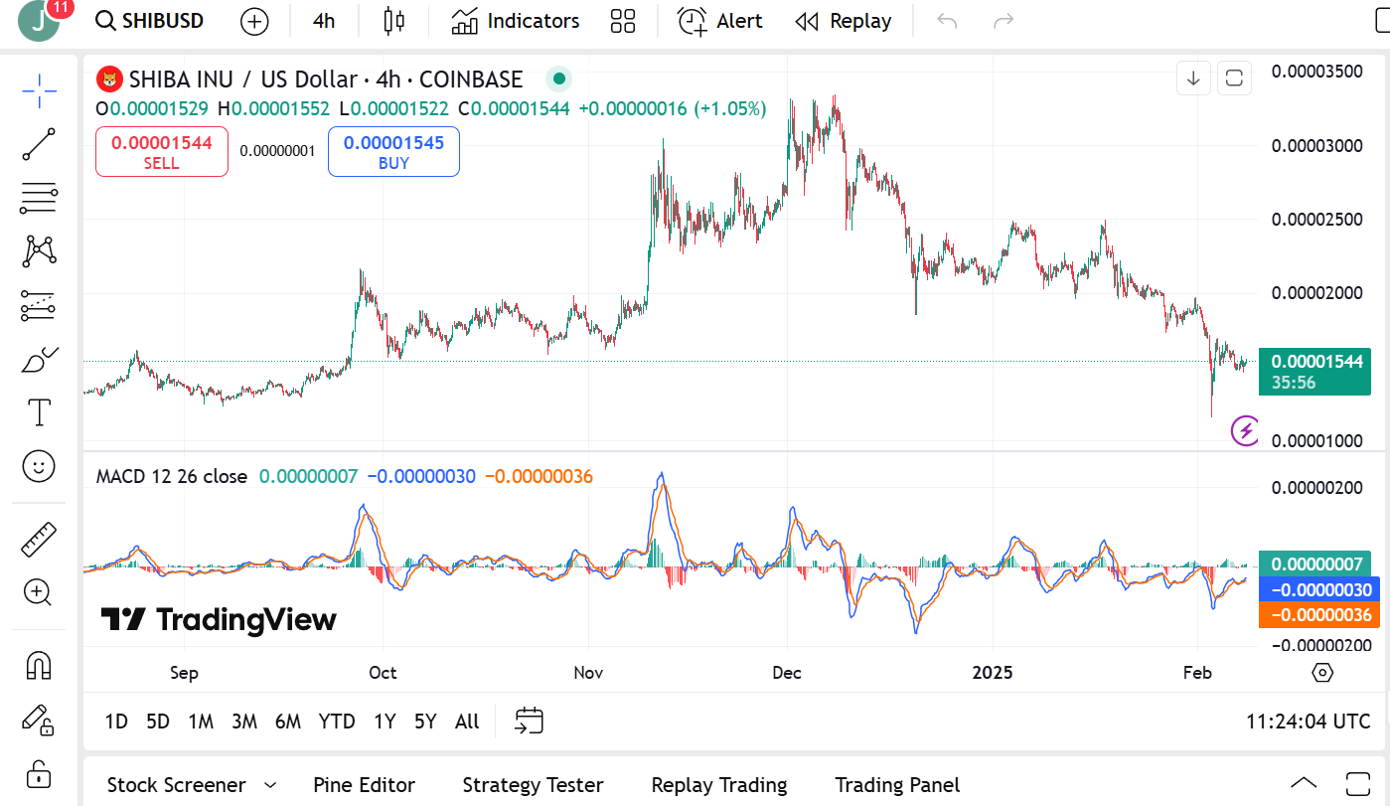Viewport: 1390px width, 806px height.
Task: Select the XABCD pattern tool
Action: [39, 251]
